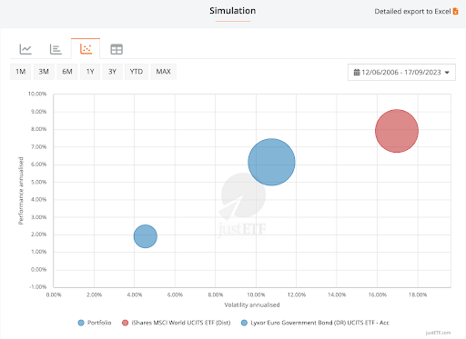466x339 pixels.
Task: Click the Excel file export icon
Action: click(455, 11)
